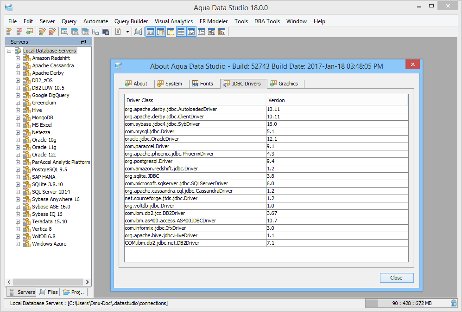Click the Connect to Server plug icon
Screen dimensions: 462x312
click(42, 32)
